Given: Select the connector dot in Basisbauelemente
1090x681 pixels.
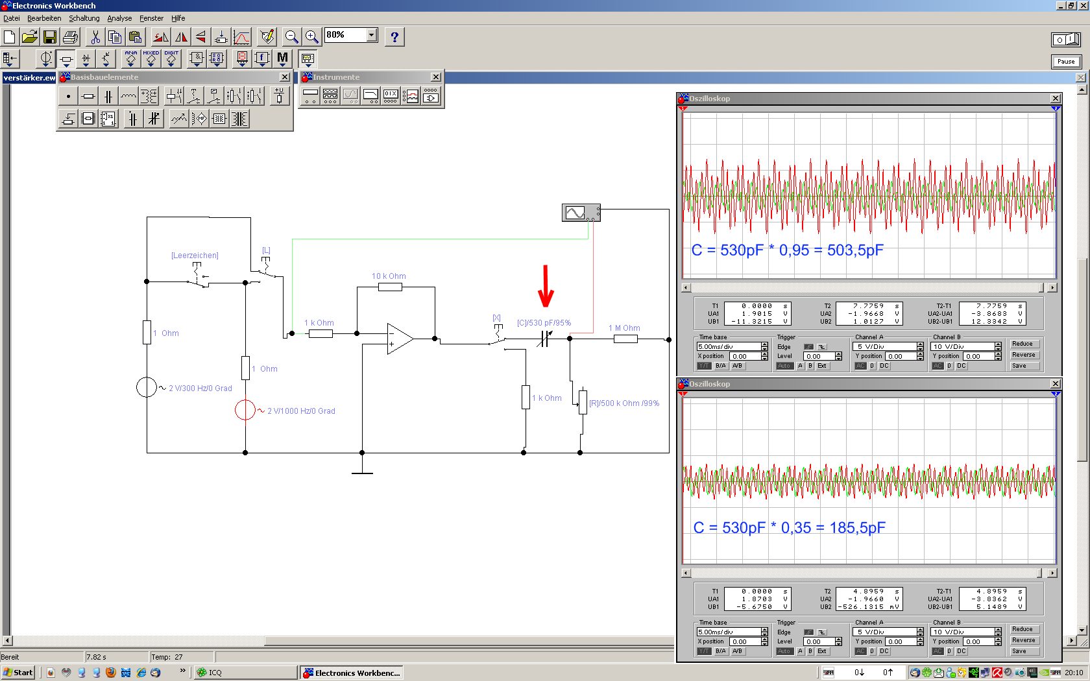Looking at the screenshot, I should [x=68, y=97].
